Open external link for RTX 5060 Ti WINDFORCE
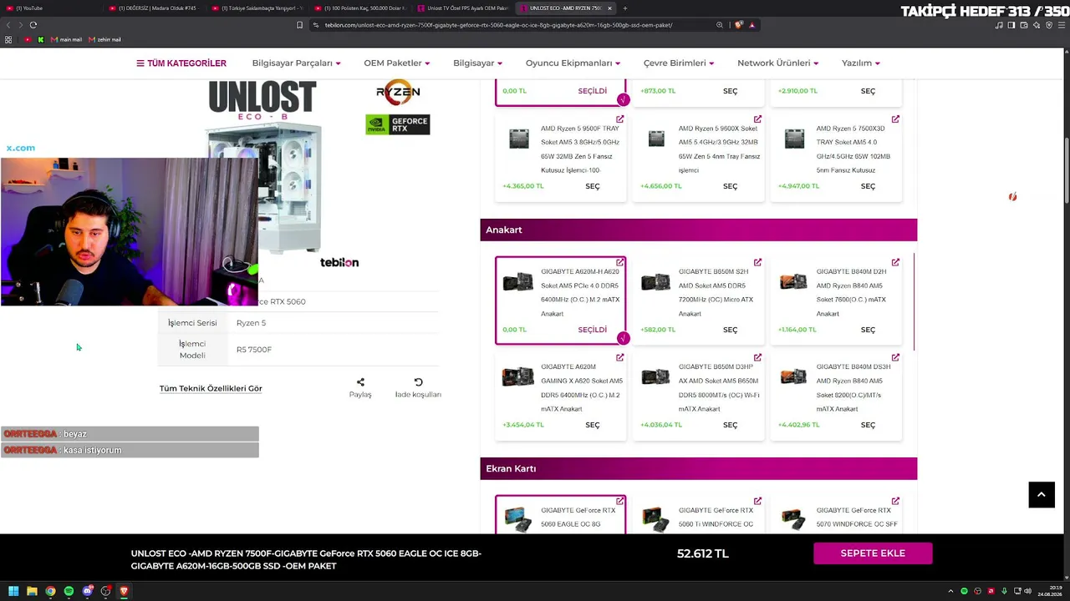The width and height of the screenshot is (1070, 601). 757,501
